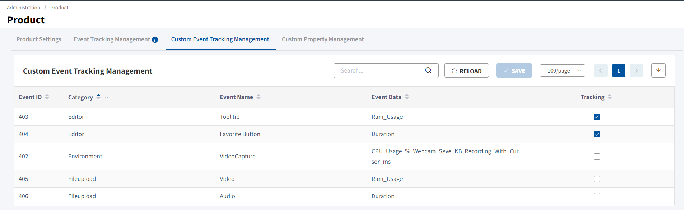Open Product breadcrumb link
684x210 pixels.
pos(59,8)
